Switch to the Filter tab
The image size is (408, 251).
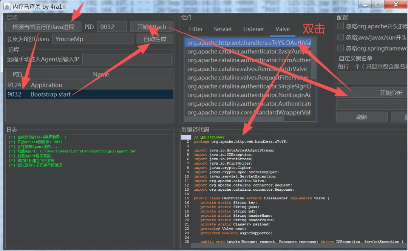point(196,29)
